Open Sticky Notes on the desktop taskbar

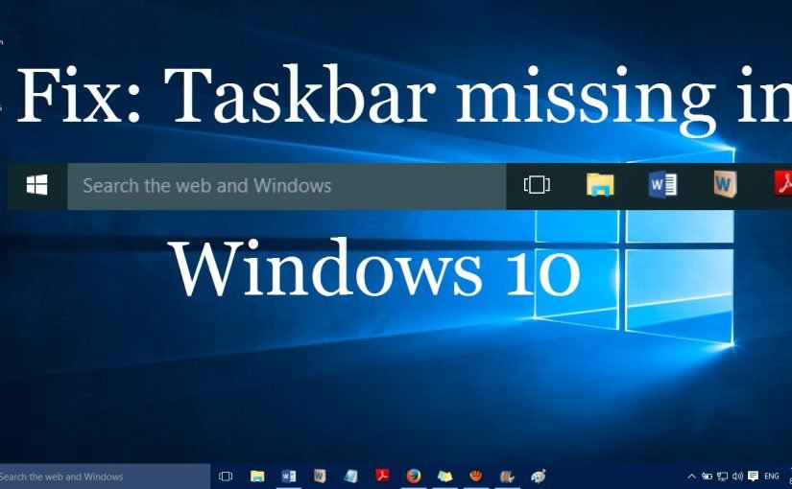click(444, 476)
